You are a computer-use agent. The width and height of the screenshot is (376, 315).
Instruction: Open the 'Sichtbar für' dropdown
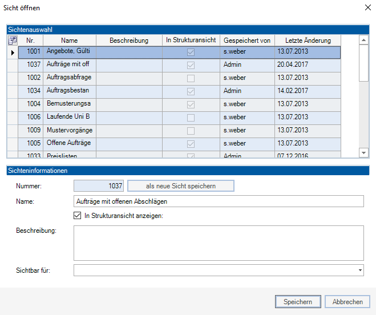click(360, 270)
